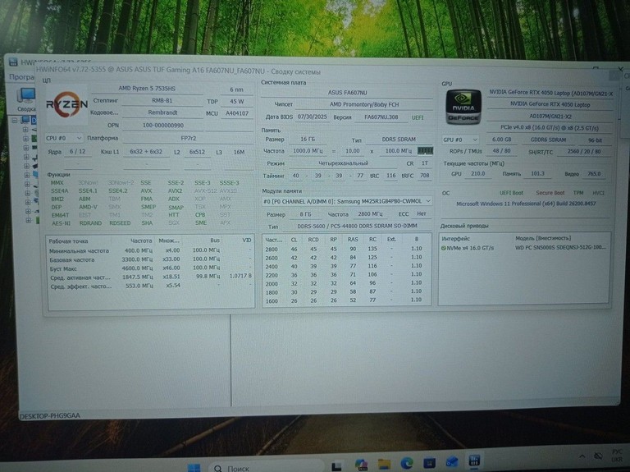Image resolution: width=630 pixels, height=472 pixels.
Task: Click the green UEFI label near BIOS version
Action: coord(418,117)
